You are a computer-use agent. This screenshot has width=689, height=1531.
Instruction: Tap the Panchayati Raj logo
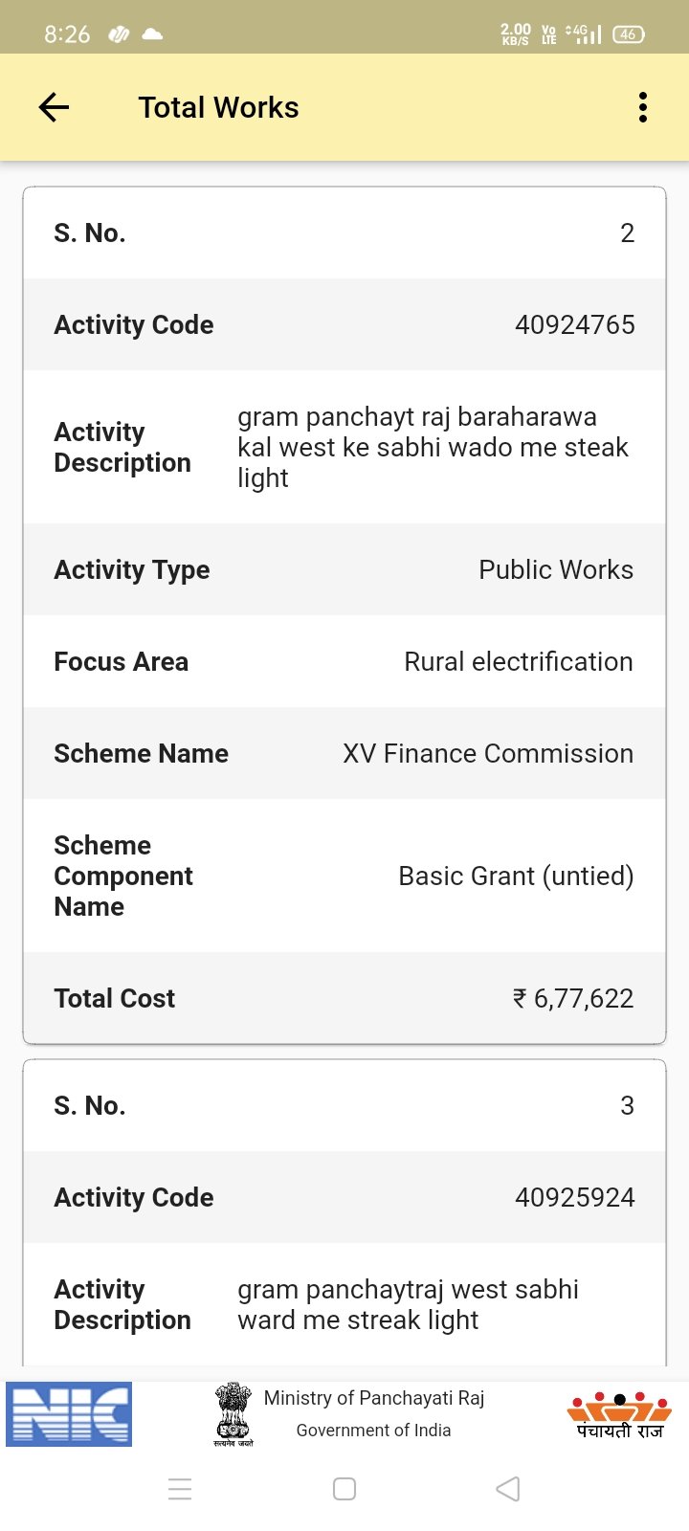coord(620,1414)
